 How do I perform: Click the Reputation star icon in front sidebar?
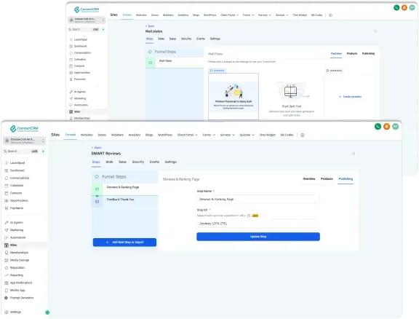click(x=7, y=267)
